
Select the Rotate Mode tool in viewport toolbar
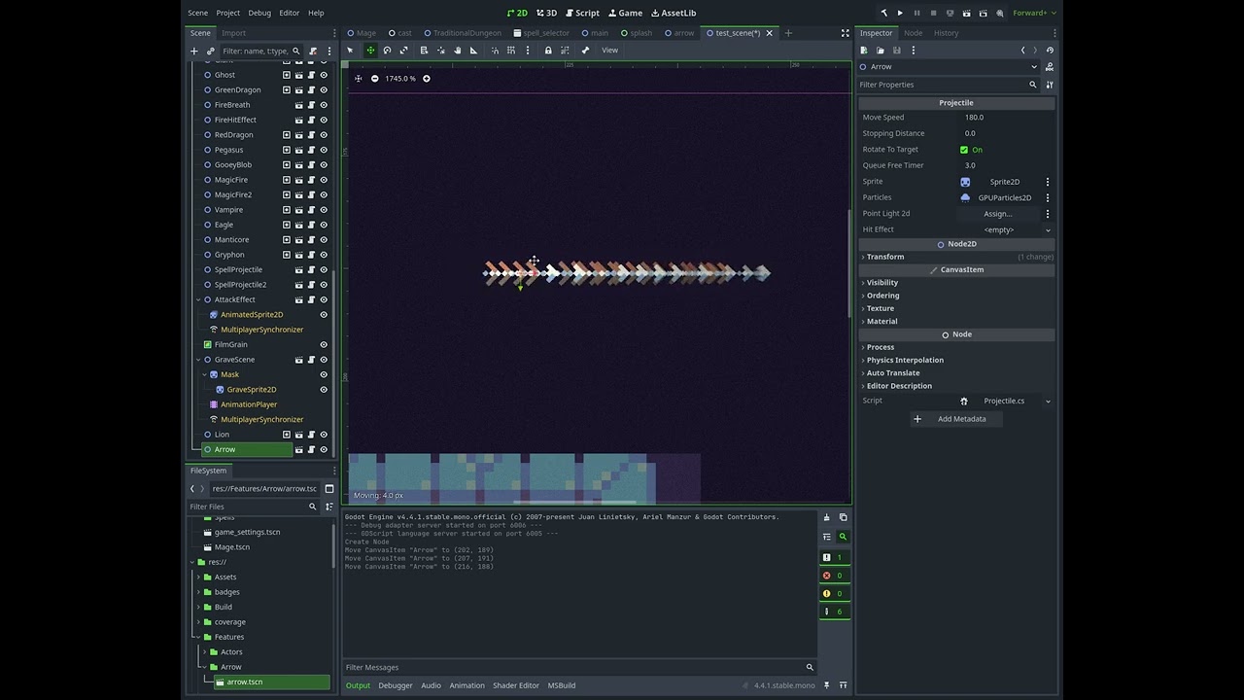387,51
